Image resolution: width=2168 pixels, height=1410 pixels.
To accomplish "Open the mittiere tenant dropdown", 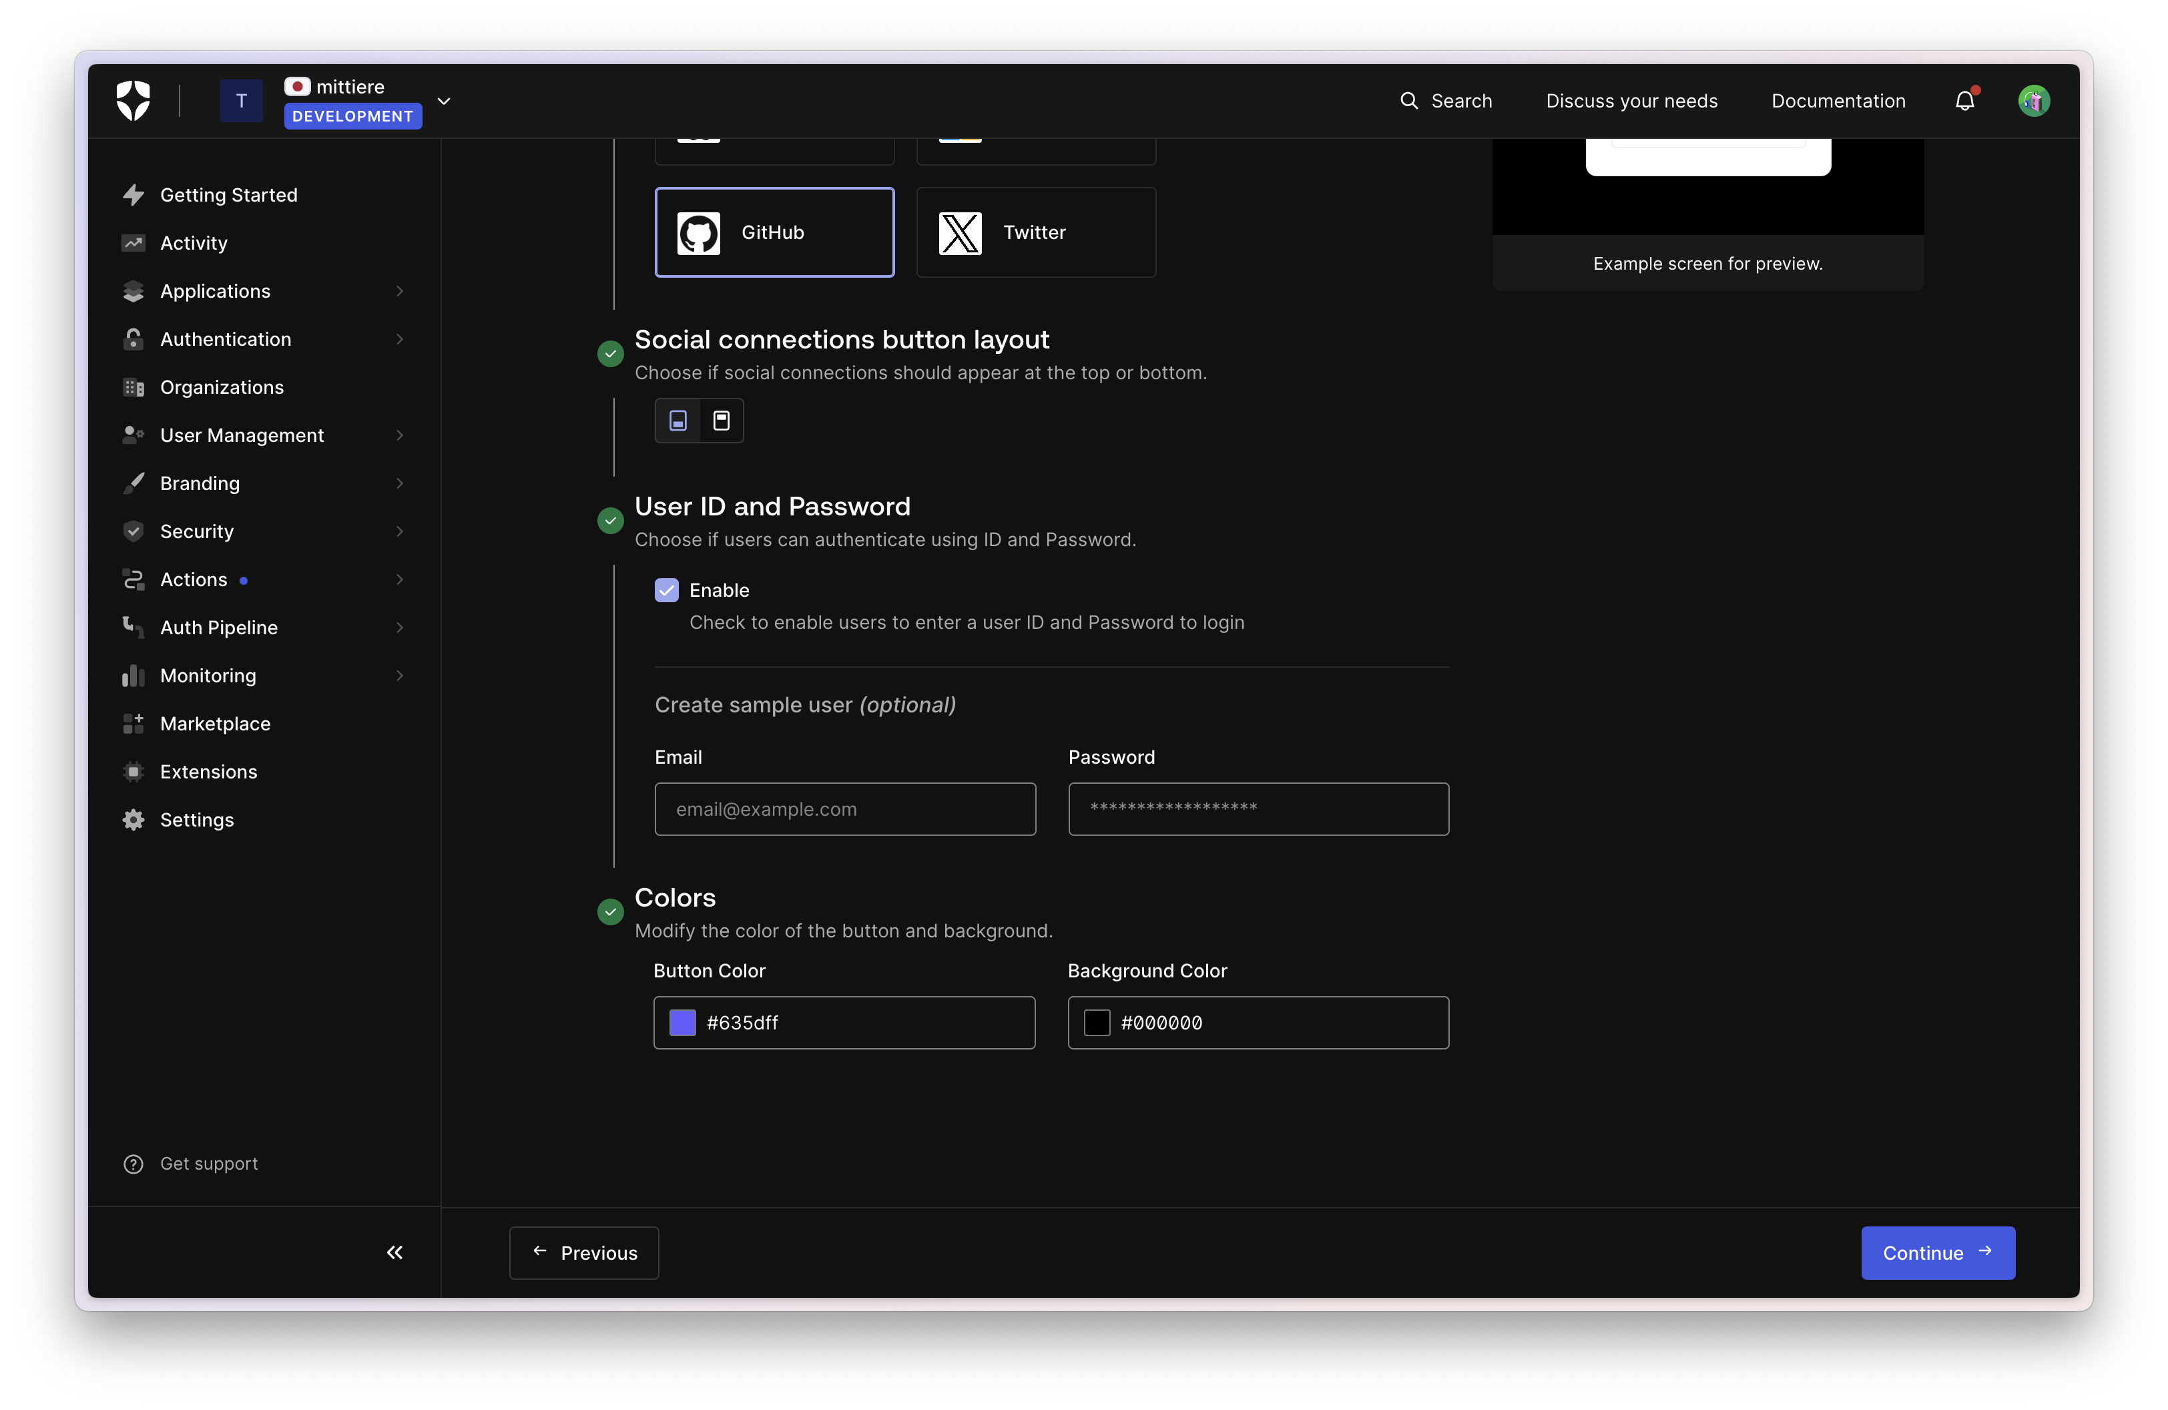I will pos(444,101).
